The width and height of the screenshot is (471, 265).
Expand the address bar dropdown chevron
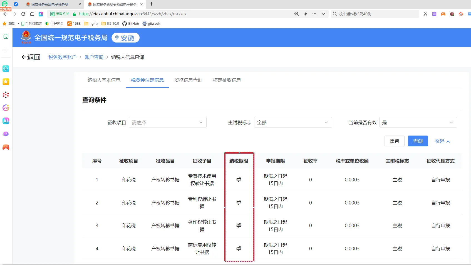323,14
